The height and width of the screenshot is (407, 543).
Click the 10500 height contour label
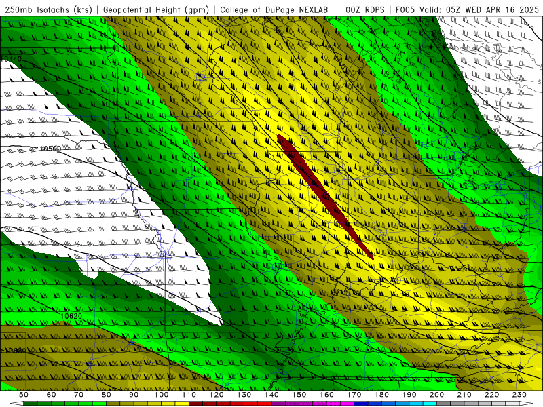pos(50,149)
